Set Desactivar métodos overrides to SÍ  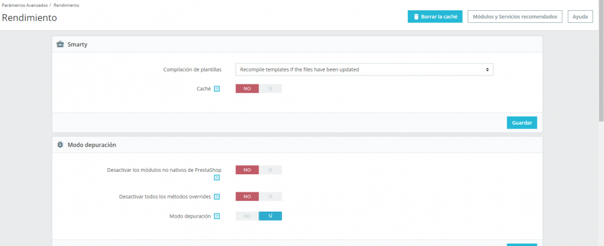click(x=271, y=197)
